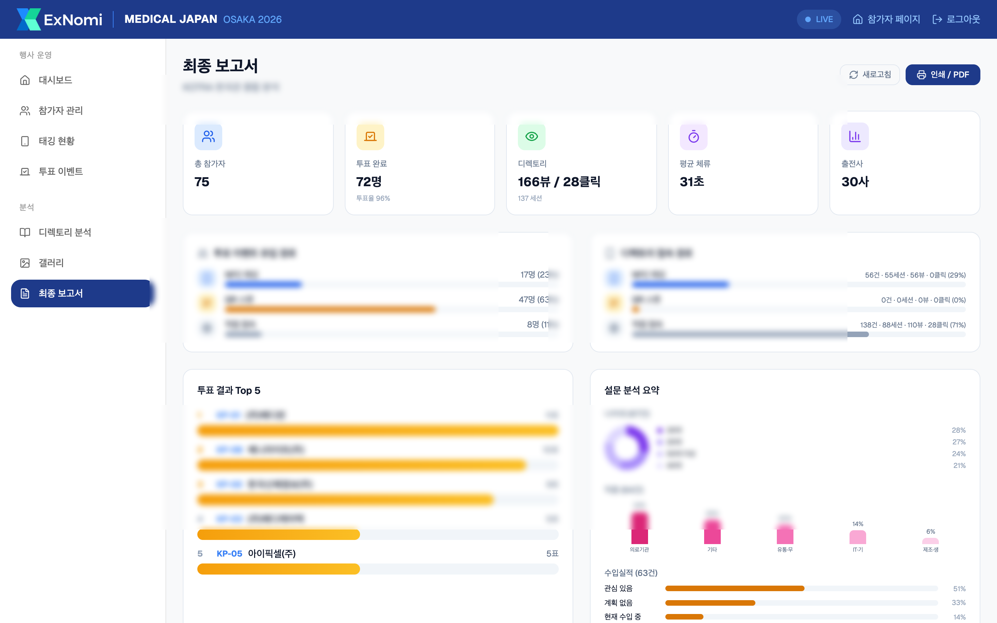
Task: Select 투표 이벤트 sidebar item
Action: pyautogui.click(x=61, y=171)
